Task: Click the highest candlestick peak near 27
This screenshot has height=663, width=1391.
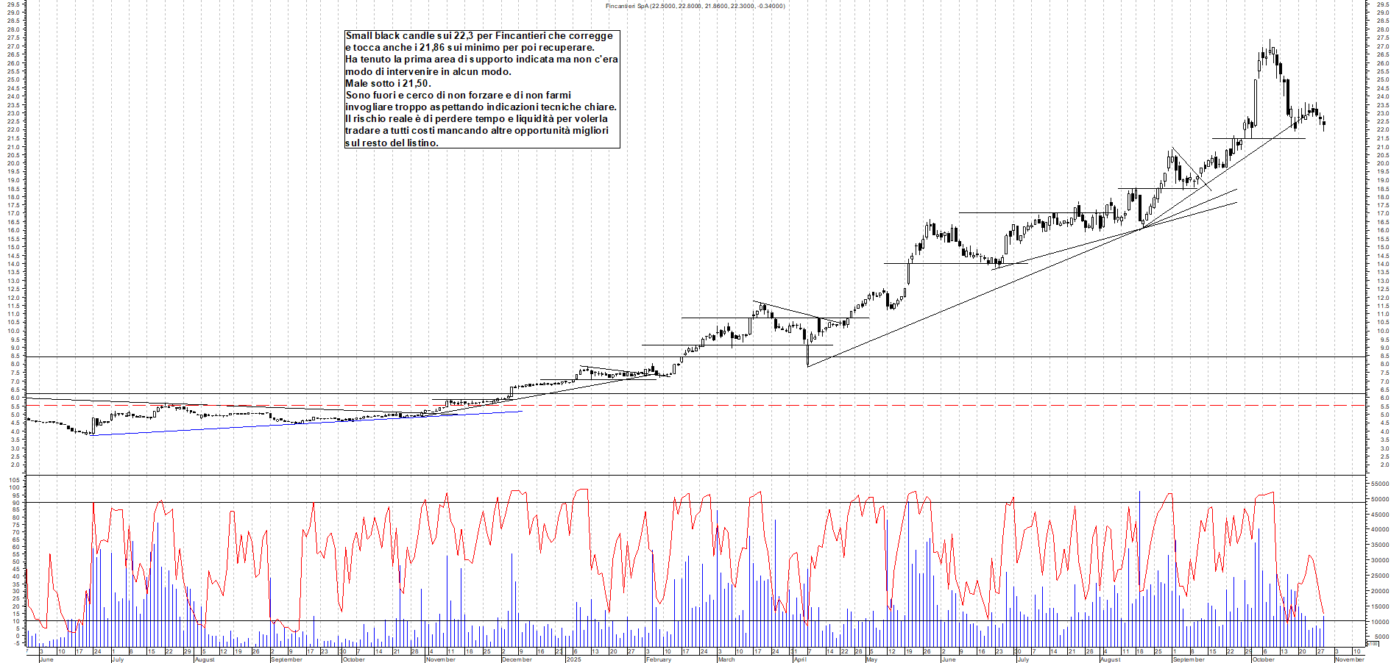Action: [1270, 46]
